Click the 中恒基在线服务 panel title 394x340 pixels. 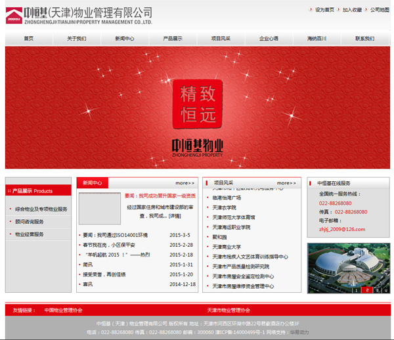tap(334, 183)
